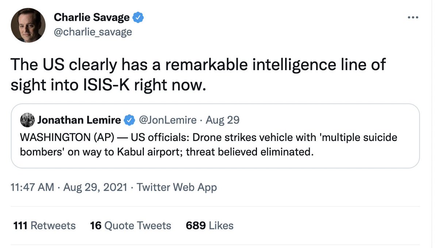The width and height of the screenshot is (438, 248).
Task: Show the 689 Likes list
Action: coord(210,225)
